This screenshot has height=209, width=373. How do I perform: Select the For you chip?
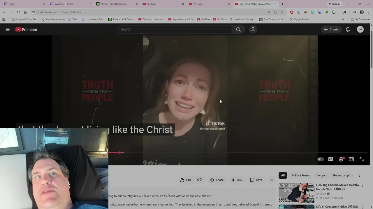point(321,175)
